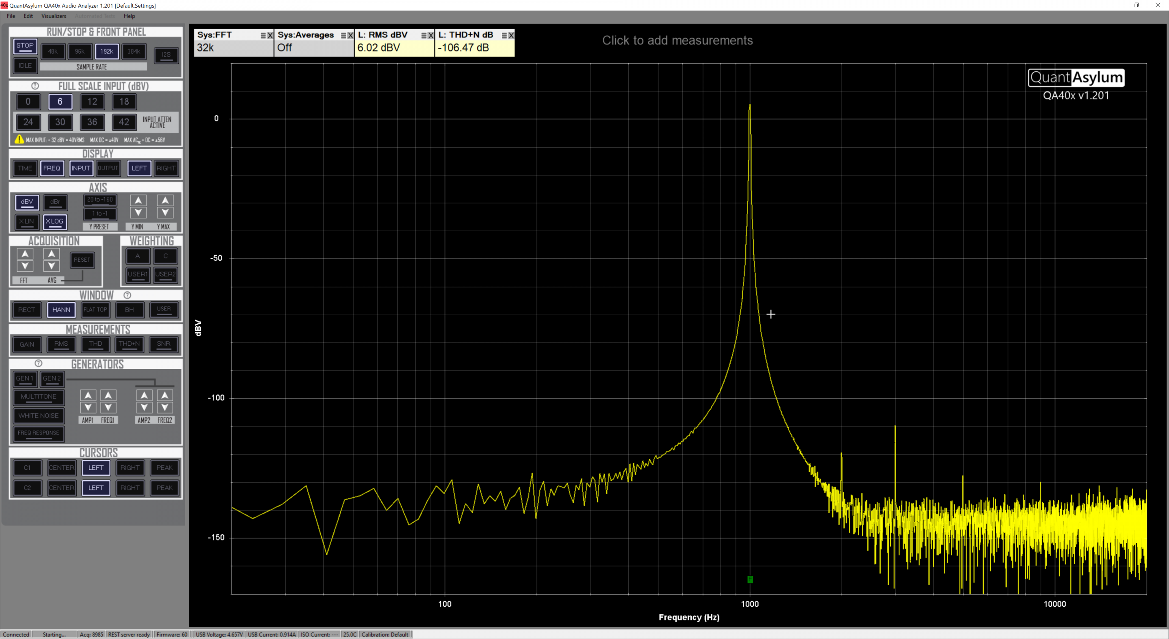
Task: Run the FREQ RESPONSE generator
Action: coord(39,433)
